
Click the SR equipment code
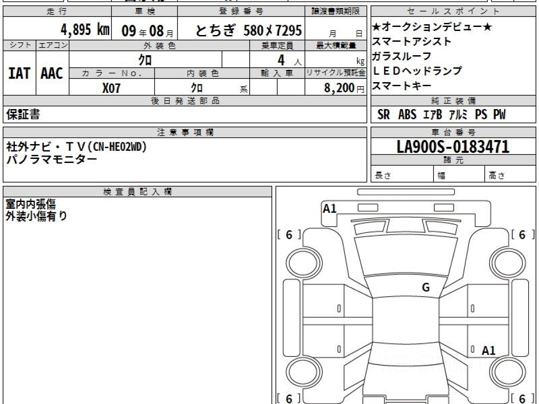384,115
